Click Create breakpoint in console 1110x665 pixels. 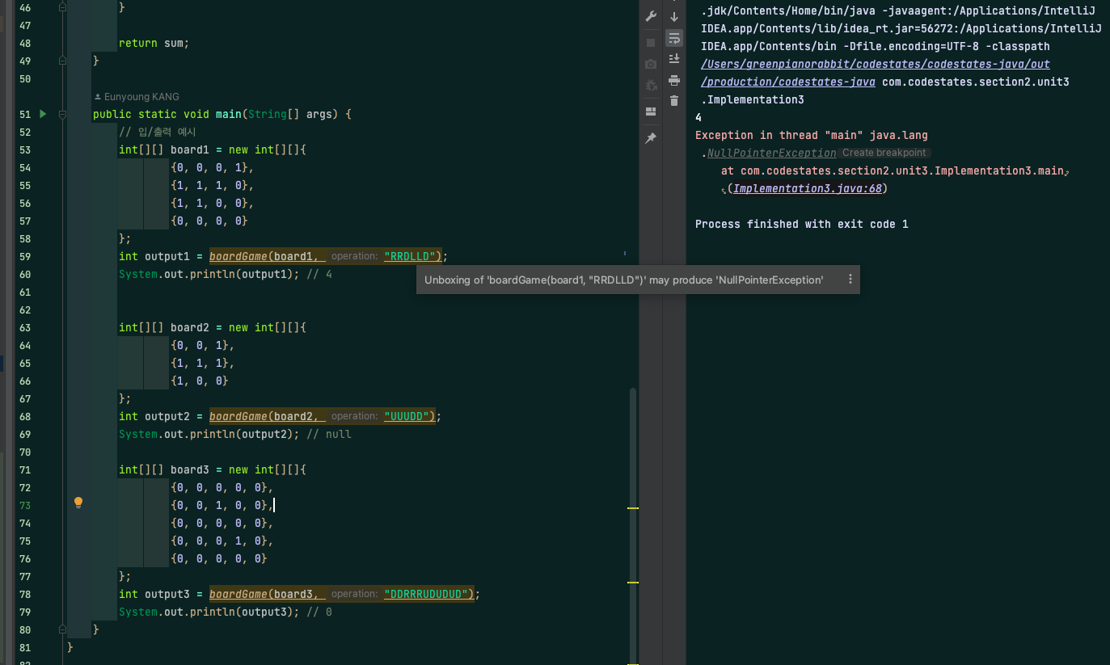pyautogui.click(x=884, y=153)
